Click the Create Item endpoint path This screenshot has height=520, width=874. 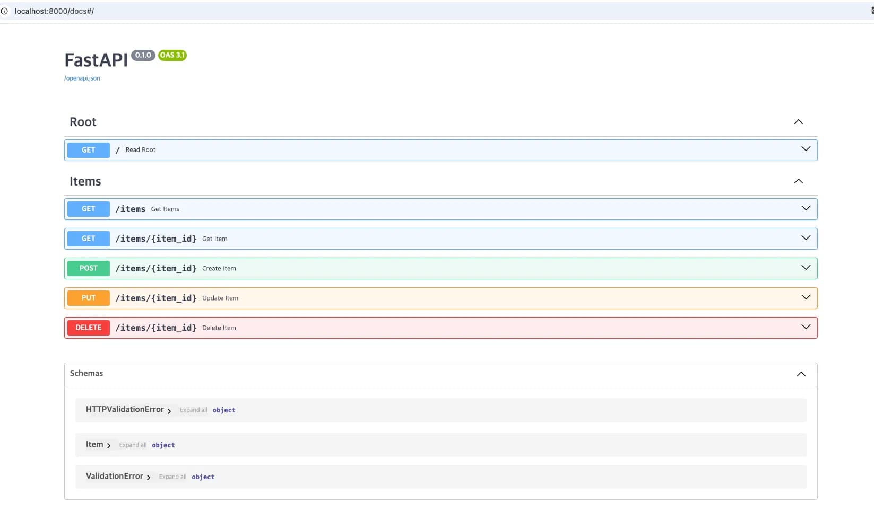pyautogui.click(x=156, y=269)
